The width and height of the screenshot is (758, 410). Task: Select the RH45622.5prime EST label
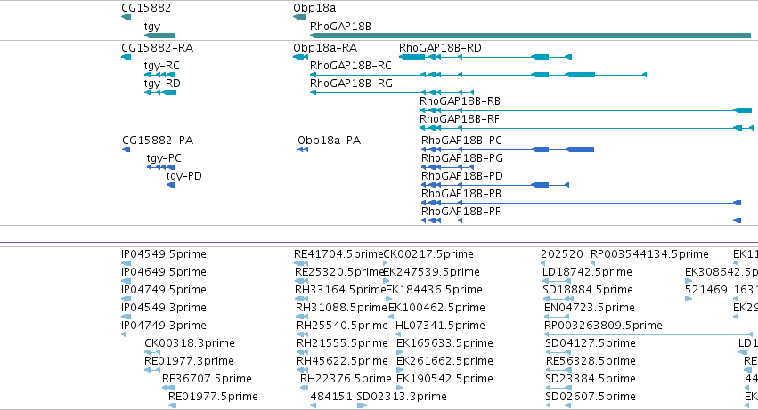point(342,362)
